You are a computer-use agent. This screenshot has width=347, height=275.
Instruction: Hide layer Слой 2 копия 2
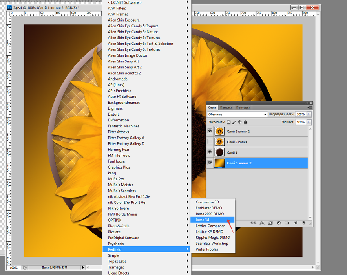click(210, 131)
